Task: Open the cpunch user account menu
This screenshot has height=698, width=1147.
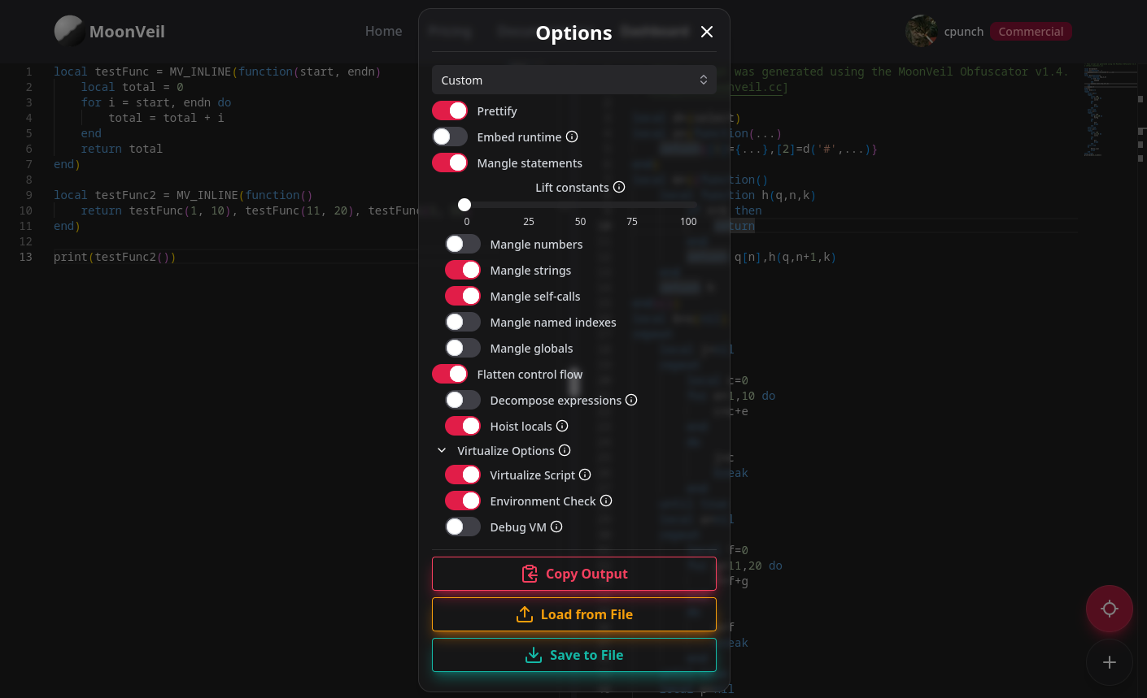Action: 944,32
